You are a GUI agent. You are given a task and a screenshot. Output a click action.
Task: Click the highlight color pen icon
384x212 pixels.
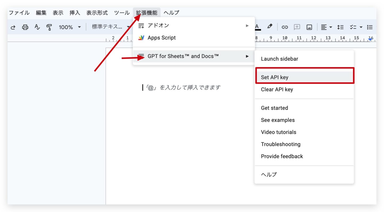click(x=270, y=26)
